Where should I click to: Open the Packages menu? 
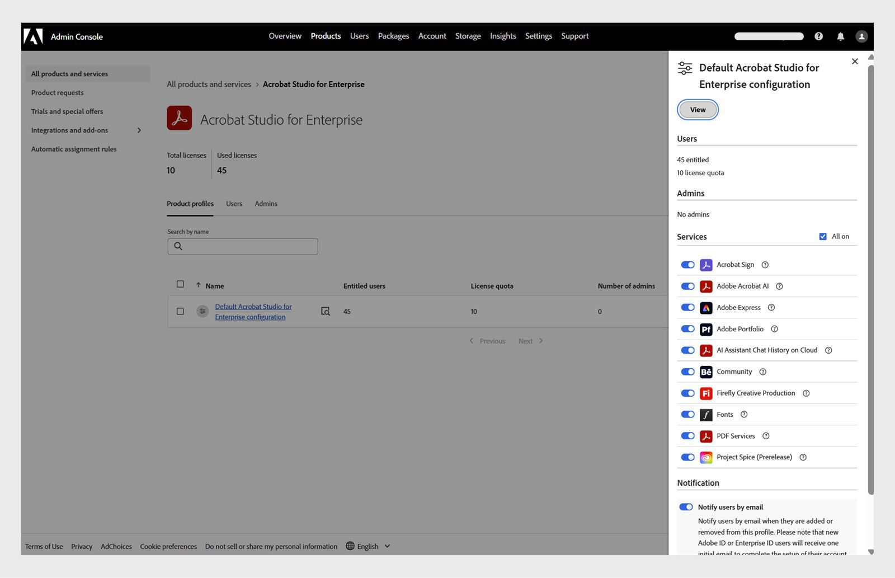393,36
